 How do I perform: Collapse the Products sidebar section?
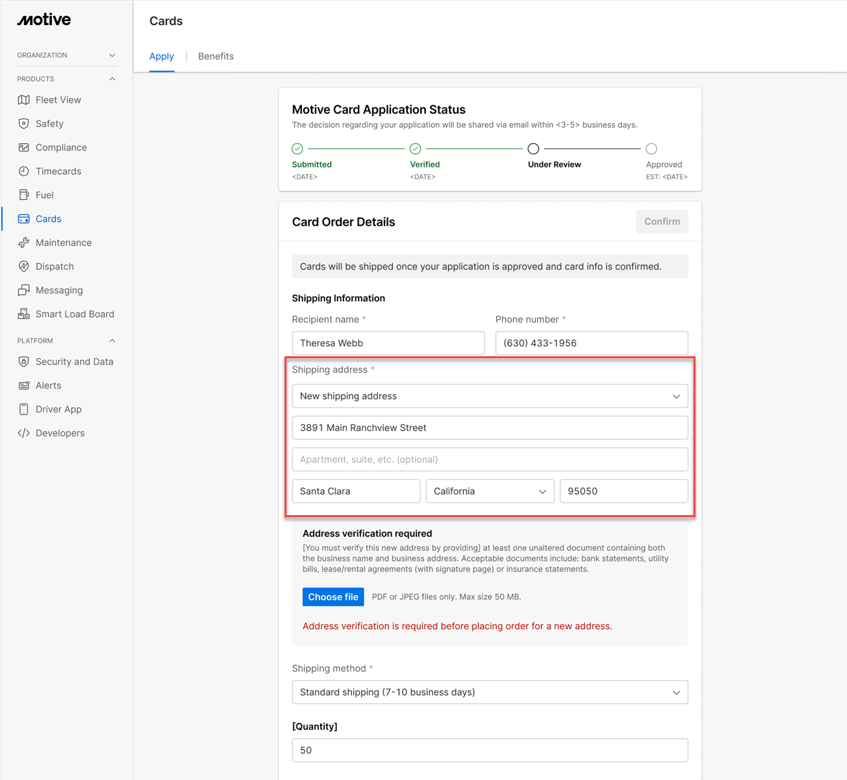coord(112,79)
